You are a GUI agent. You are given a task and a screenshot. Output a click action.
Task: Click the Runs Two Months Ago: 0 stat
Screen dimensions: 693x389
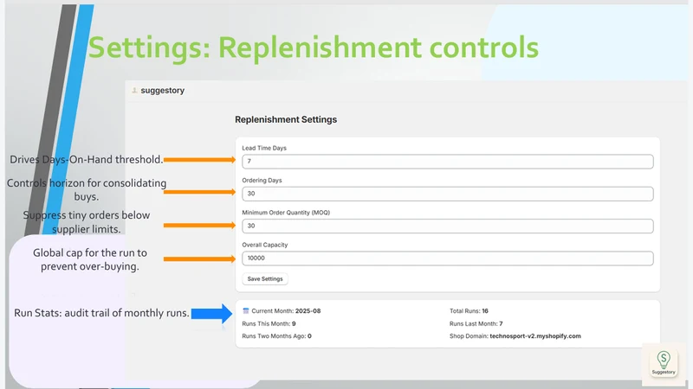[x=276, y=336]
